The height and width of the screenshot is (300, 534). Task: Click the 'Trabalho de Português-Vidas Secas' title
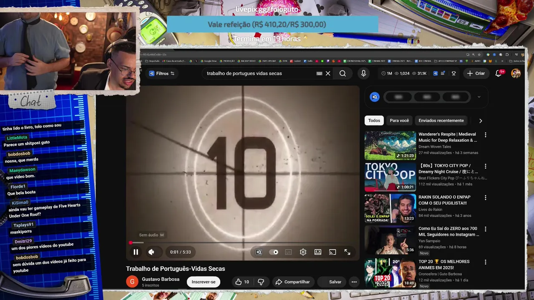tap(176, 269)
